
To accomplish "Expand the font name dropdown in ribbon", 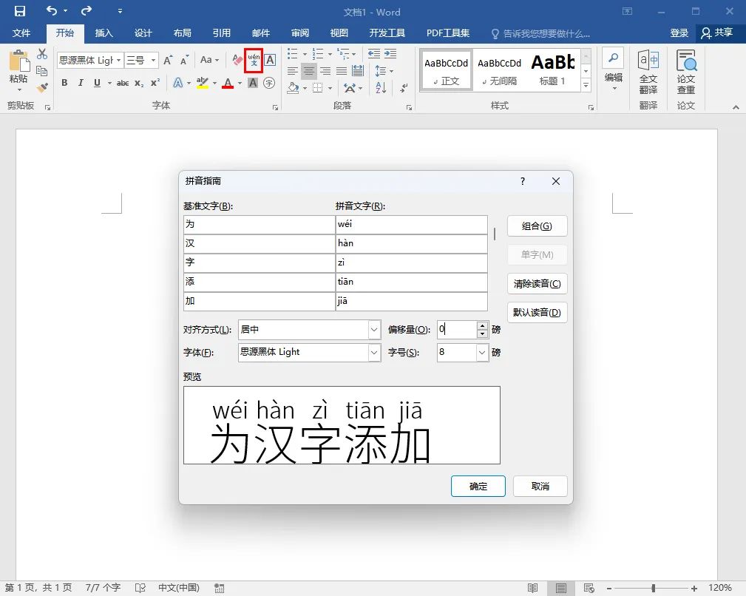I will click(118, 61).
